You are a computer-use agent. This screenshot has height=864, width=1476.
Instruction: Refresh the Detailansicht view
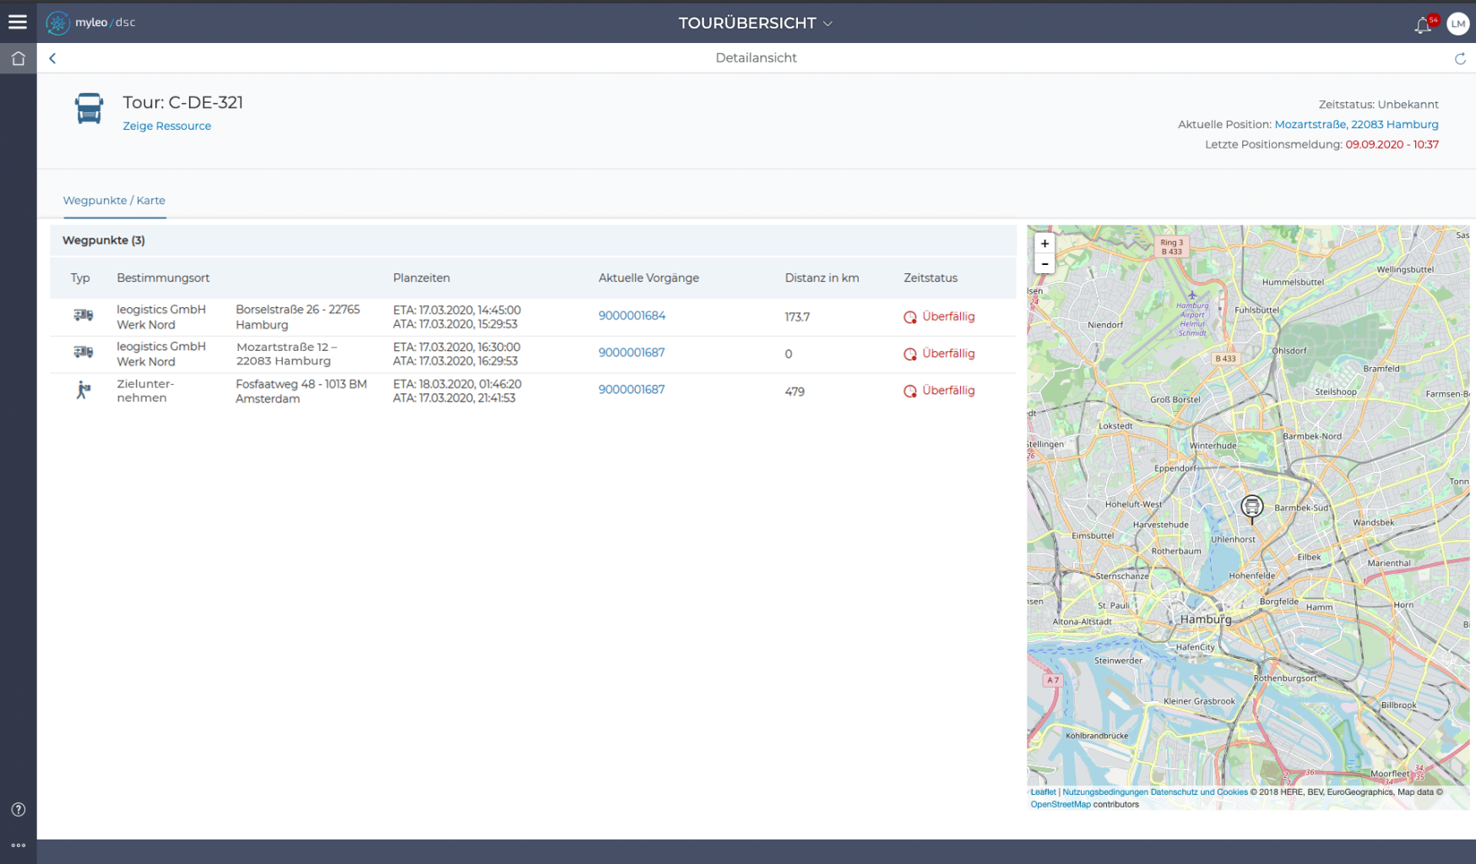tap(1459, 58)
